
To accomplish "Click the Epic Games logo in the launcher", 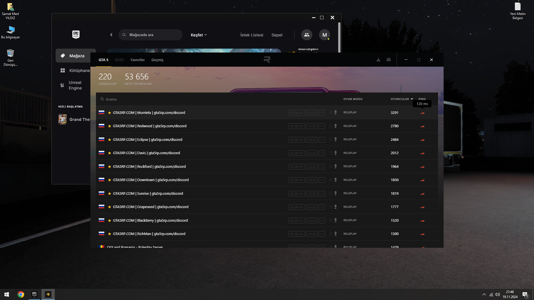I will click(x=76, y=35).
